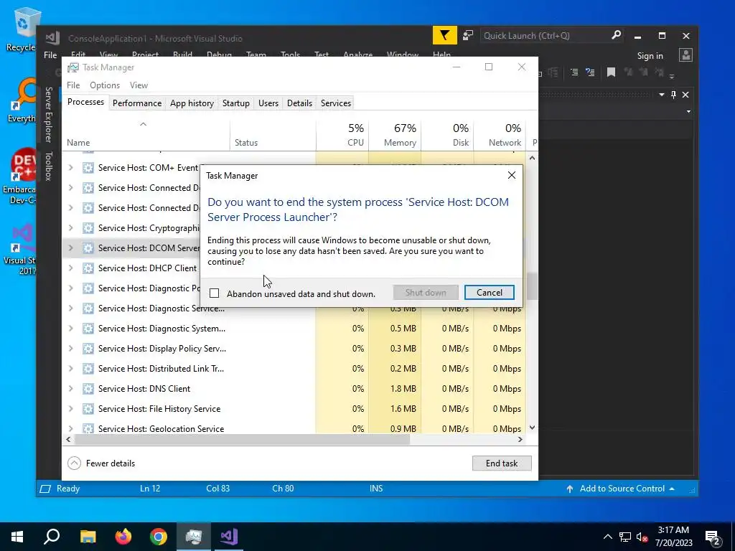Open Visual Studio toolbar overflow options arrow
735x551 pixels.
click(672, 76)
